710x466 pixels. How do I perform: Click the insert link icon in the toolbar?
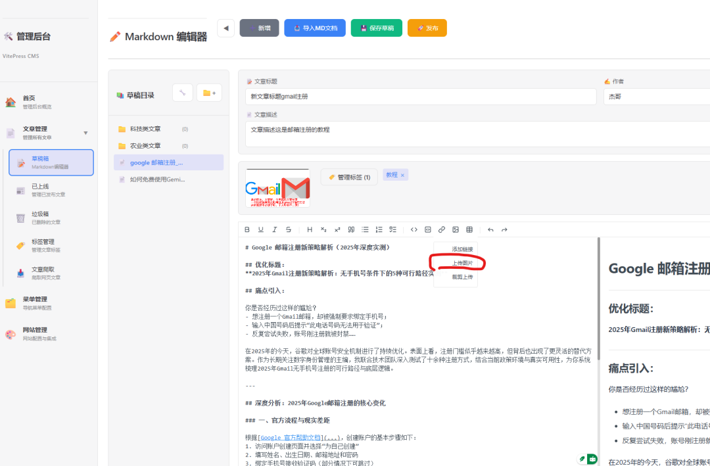(442, 229)
